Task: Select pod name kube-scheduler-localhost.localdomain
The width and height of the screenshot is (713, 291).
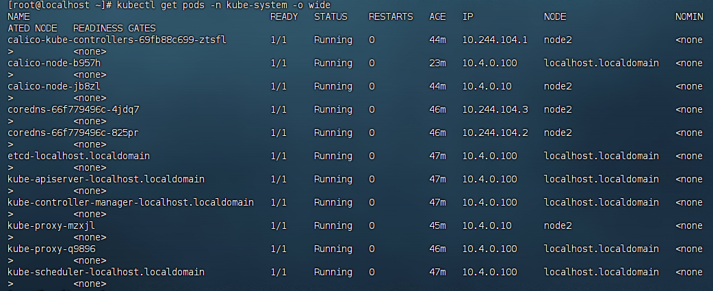Action: pos(106,273)
